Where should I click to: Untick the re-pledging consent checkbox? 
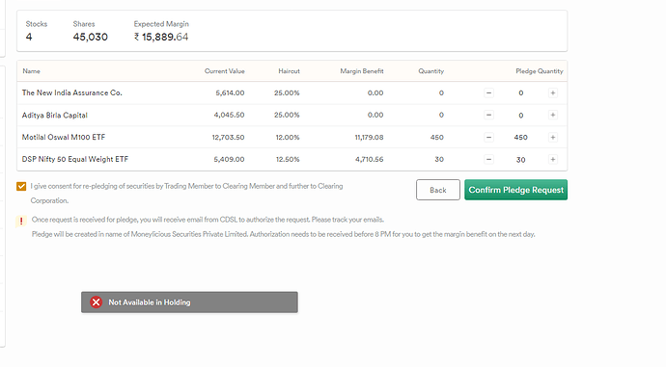point(21,187)
